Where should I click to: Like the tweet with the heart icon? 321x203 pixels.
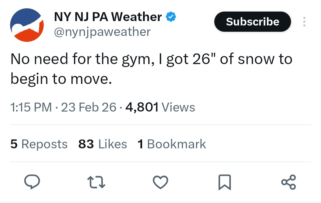[160, 182]
